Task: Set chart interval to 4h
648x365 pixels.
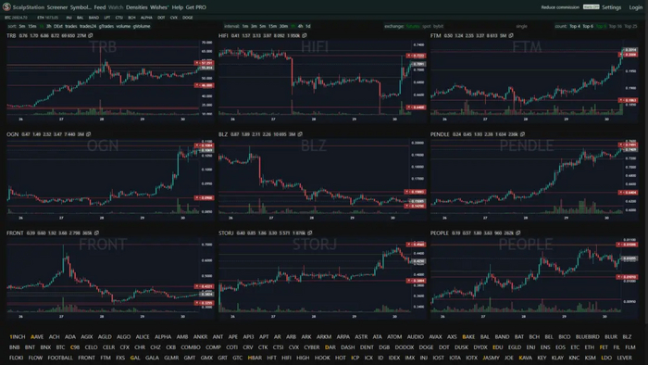Action: [x=301, y=26]
